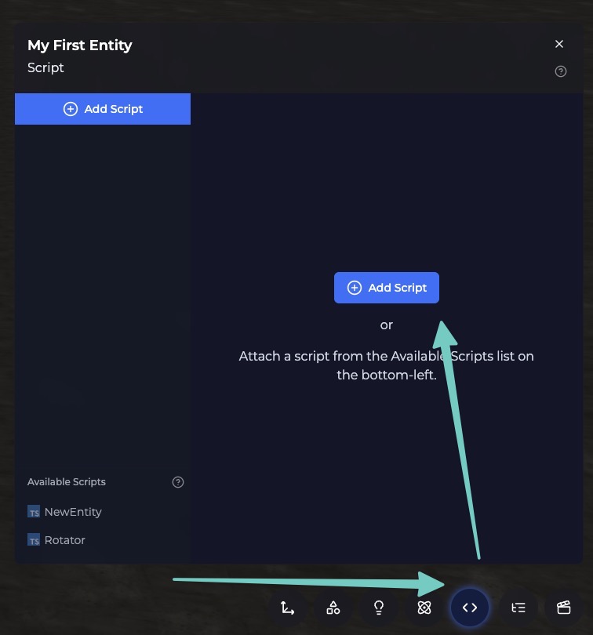Click the My First Entity title
Viewport: 593px width, 635px height.
80,45
